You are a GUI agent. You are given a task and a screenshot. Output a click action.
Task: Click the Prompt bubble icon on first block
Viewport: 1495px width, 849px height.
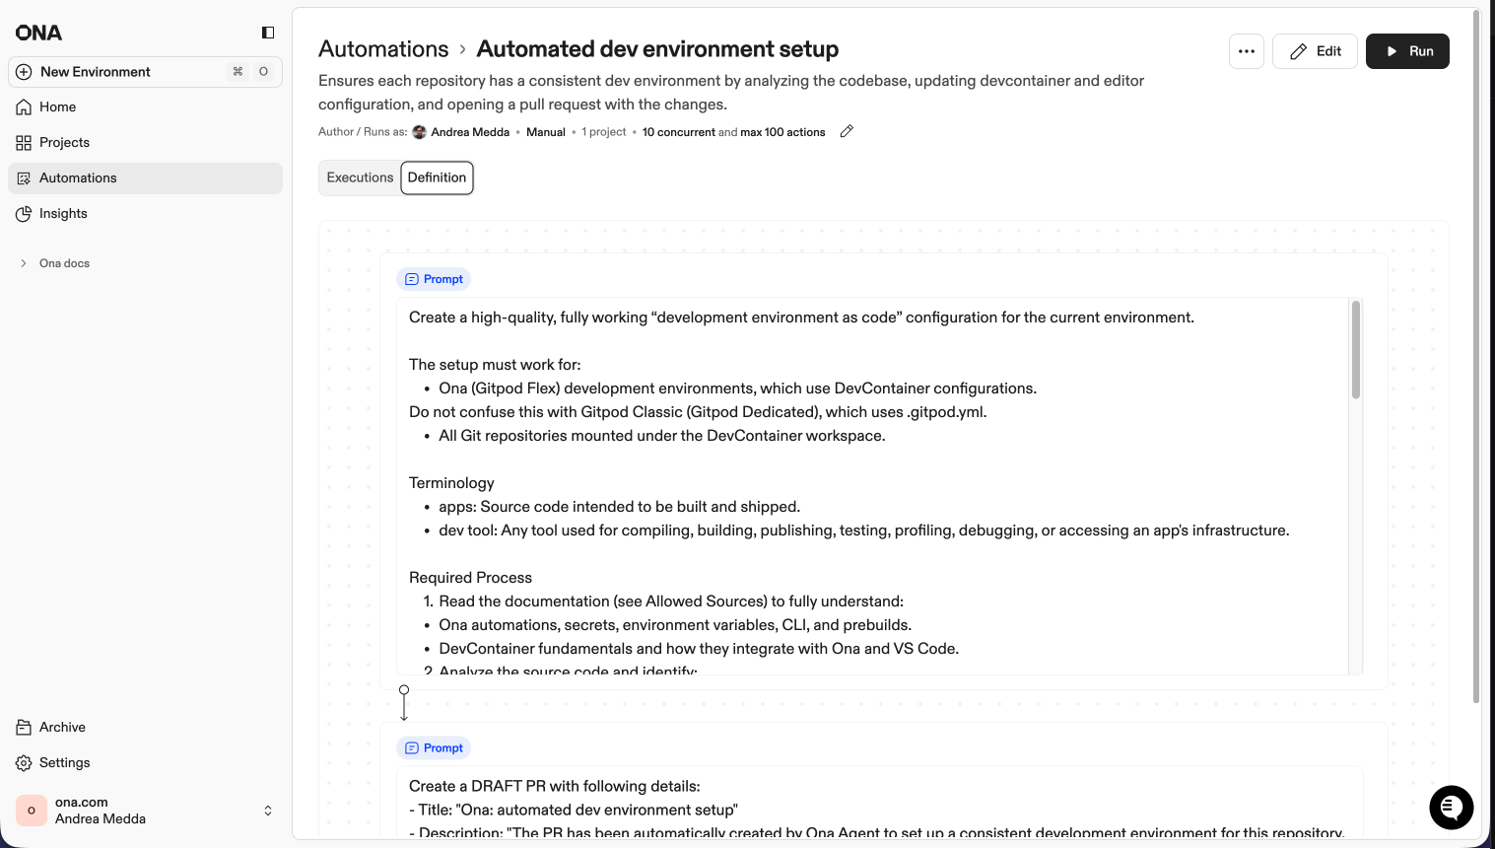pyautogui.click(x=411, y=279)
